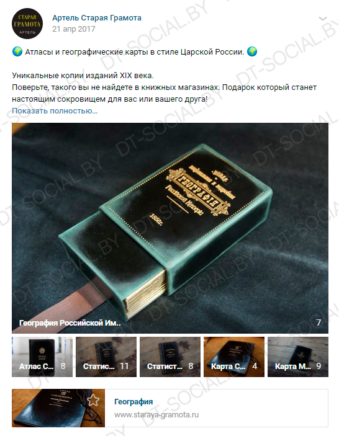Open the post date 21 апр 2017
Viewport: 339px width, 436px height.
click(74, 29)
